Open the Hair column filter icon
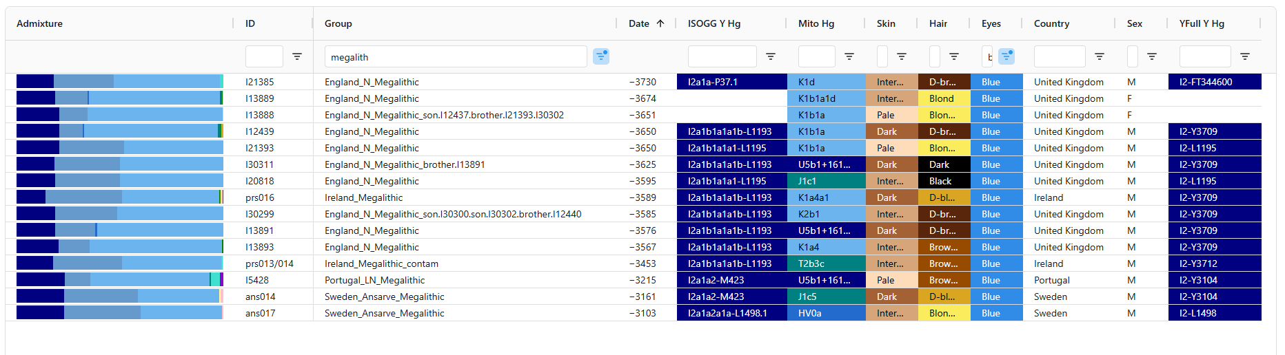 pyautogui.click(x=954, y=56)
